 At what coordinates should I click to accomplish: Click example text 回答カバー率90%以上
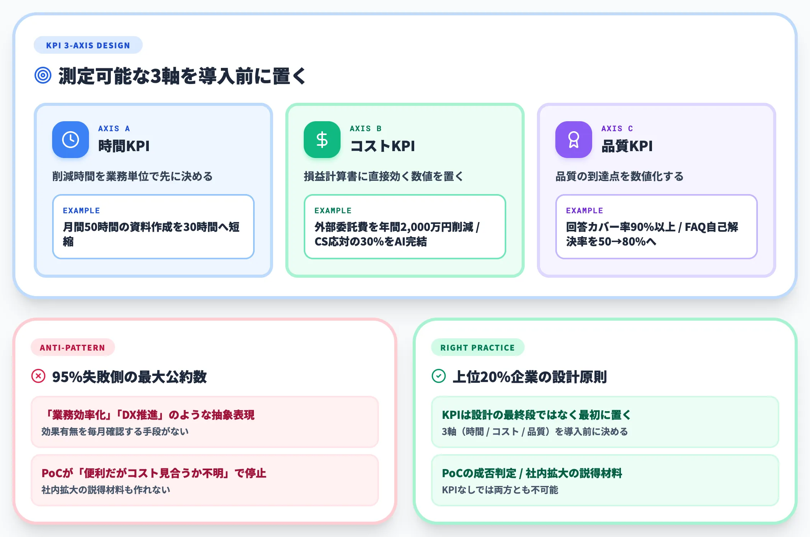[621, 227]
